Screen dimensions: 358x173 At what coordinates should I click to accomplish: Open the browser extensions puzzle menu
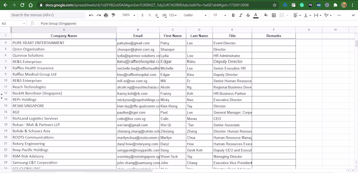336,5
